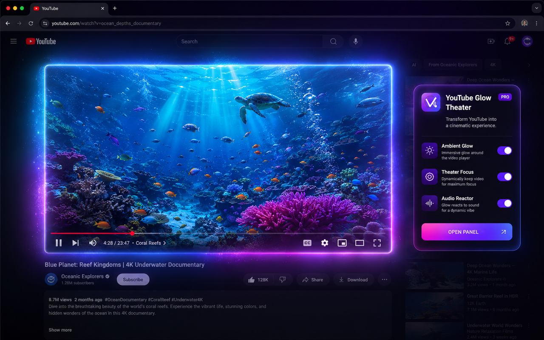Open the Create video icon
The width and height of the screenshot is (544, 340).
click(x=491, y=41)
